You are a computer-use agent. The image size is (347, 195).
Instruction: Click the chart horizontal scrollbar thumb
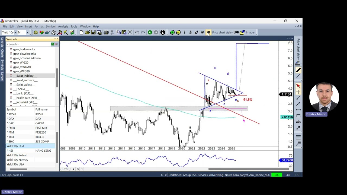pyautogui.click(x=248, y=169)
